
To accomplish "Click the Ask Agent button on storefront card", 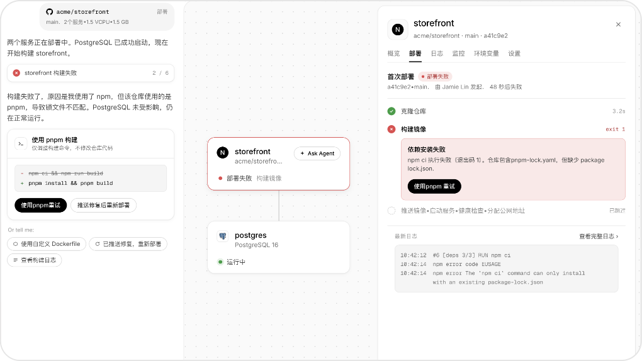I will point(317,153).
